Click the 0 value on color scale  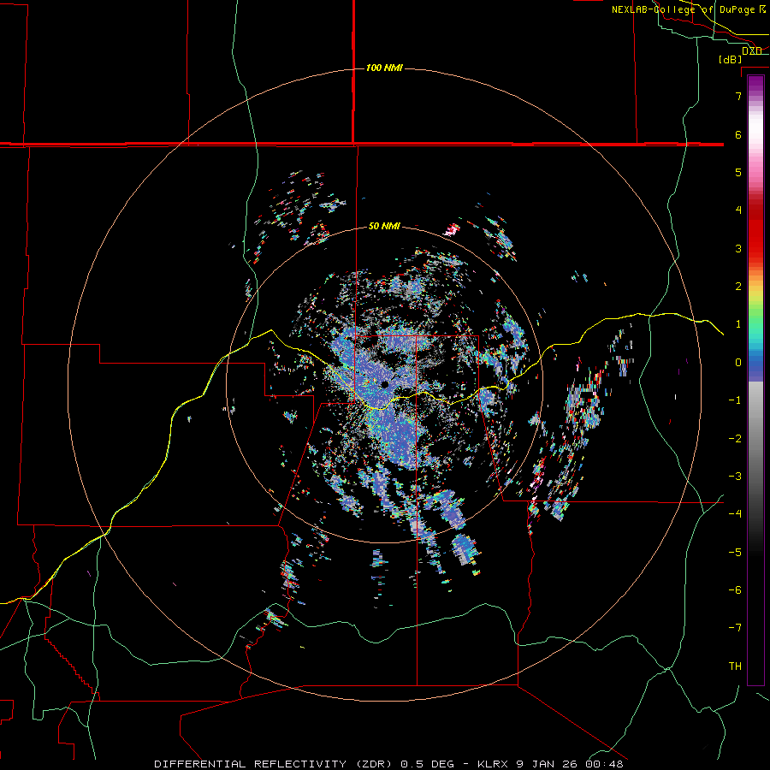tap(738, 363)
